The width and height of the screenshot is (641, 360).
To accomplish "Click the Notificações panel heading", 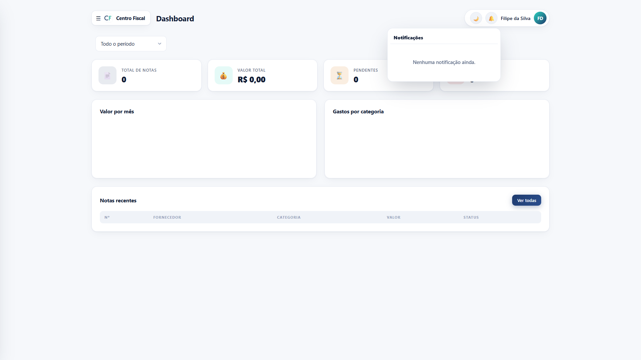I will coord(408,38).
